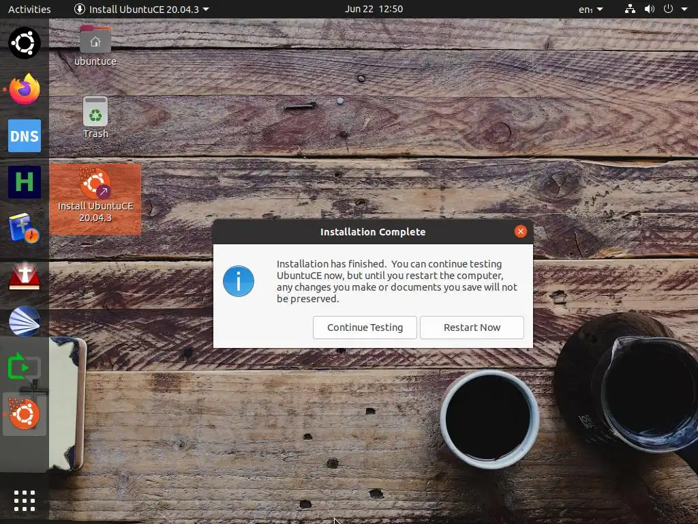Click the power icon in top bar

668,9
